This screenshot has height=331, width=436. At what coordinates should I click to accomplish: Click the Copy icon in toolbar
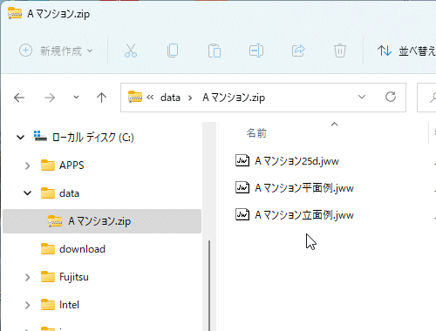[x=173, y=51]
